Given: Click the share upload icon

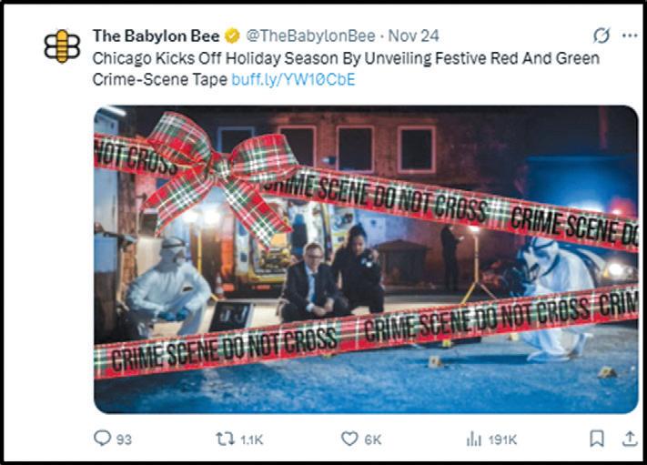Looking at the screenshot, I should [630, 439].
